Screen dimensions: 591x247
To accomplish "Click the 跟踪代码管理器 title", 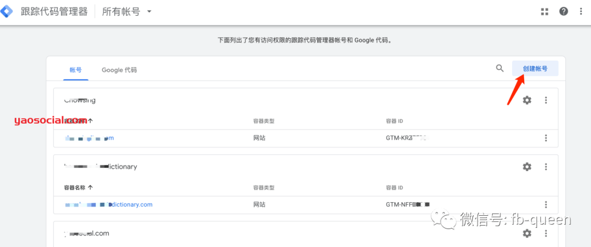I will (54, 11).
